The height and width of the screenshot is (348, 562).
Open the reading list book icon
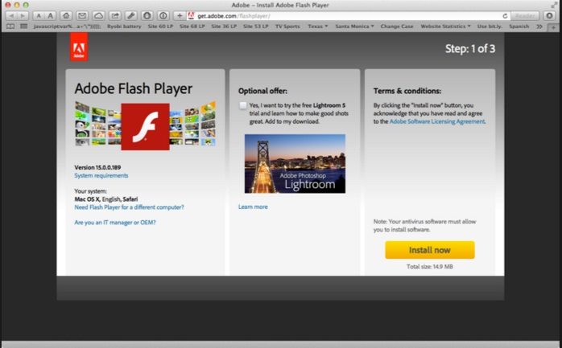[10, 27]
